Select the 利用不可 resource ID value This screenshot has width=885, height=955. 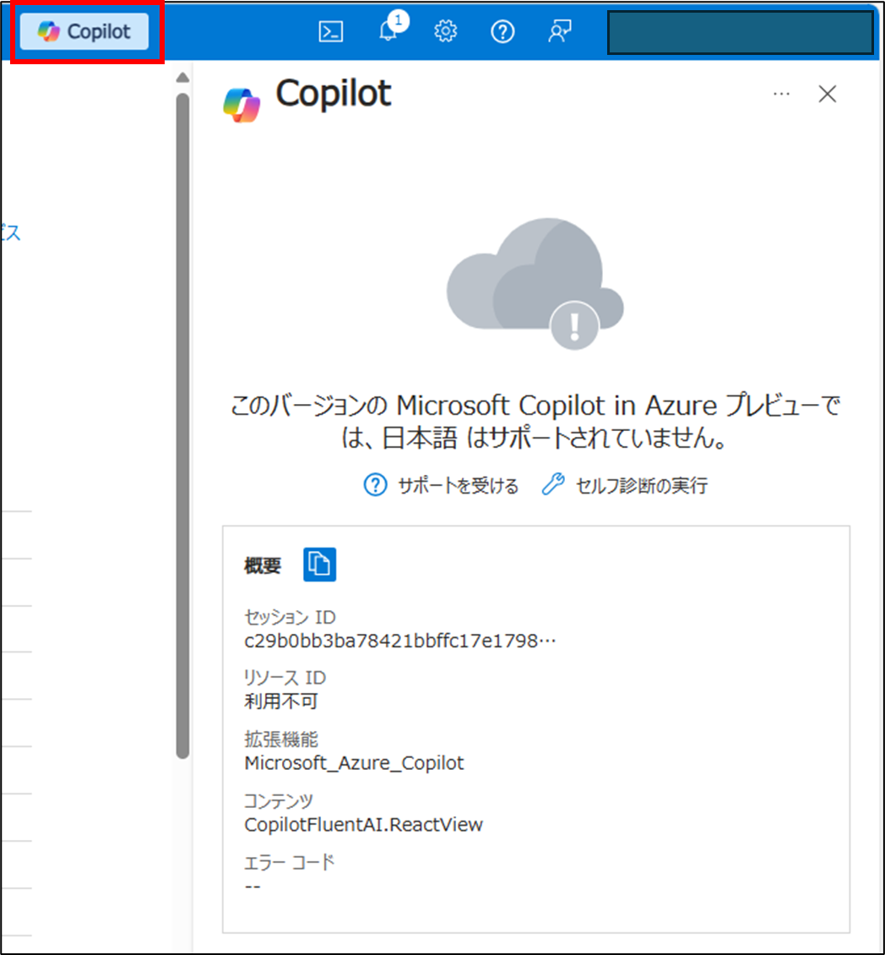coord(280,701)
